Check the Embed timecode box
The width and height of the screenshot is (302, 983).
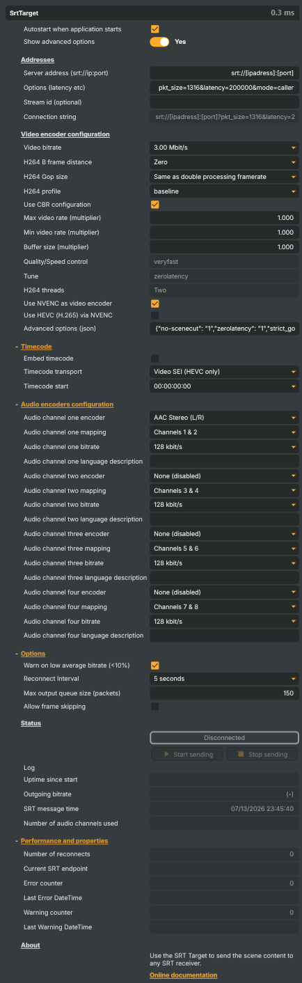[155, 358]
